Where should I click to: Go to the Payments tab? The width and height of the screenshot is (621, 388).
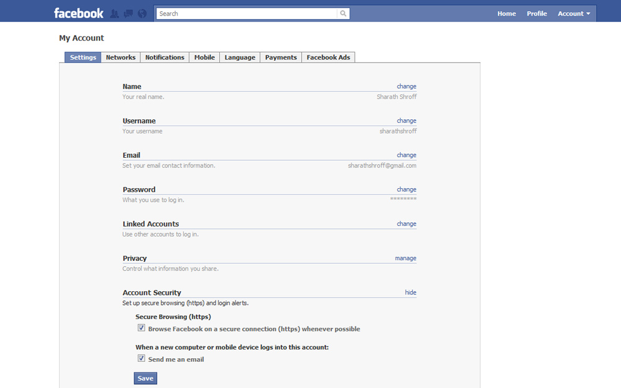click(281, 57)
